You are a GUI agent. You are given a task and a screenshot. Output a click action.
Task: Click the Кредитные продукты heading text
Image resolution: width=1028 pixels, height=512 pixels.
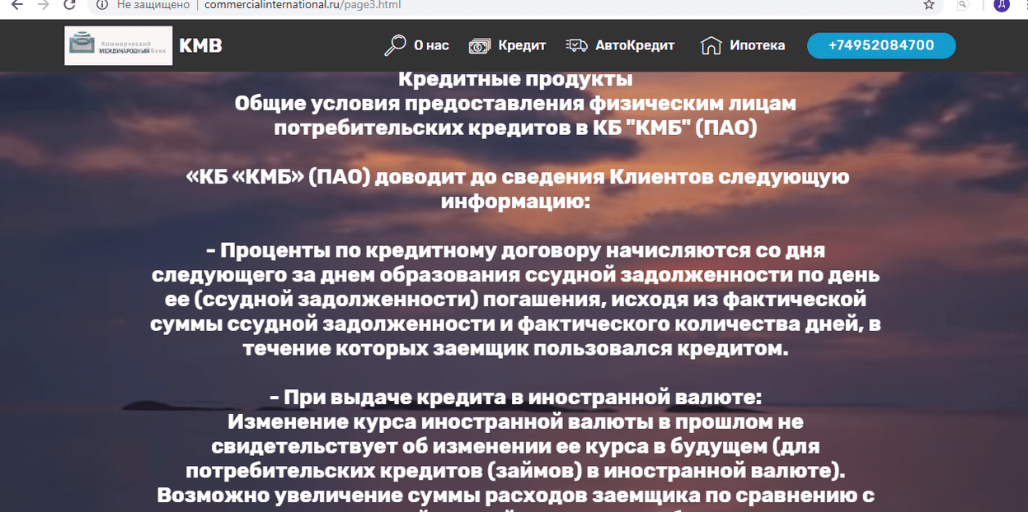tap(514, 80)
